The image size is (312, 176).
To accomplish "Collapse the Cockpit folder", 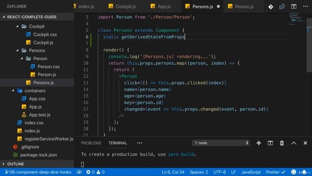I will (x=37, y=26).
